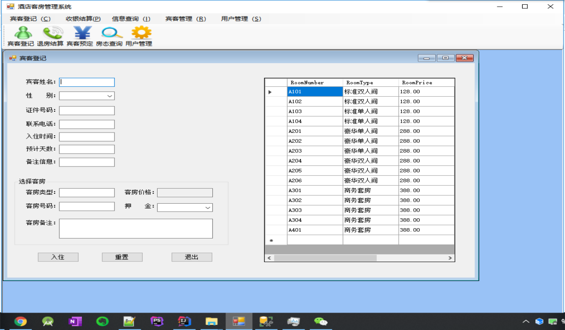Launch WeChat from the taskbar
The height and width of the screenshot is (330, 565).
pyautogui.click(x=321, y=322)
